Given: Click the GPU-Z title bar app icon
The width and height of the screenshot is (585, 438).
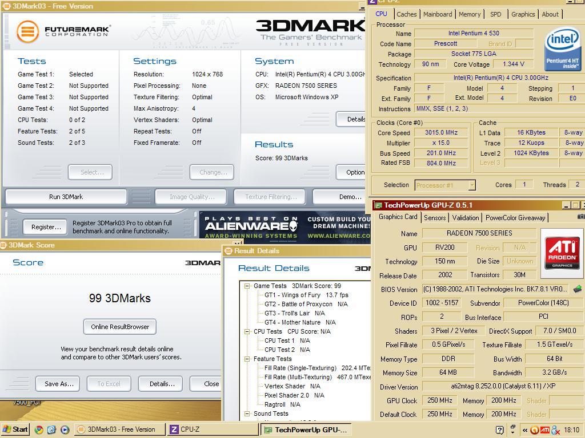Looking at the screenshot, I should [x=378, y=205].
